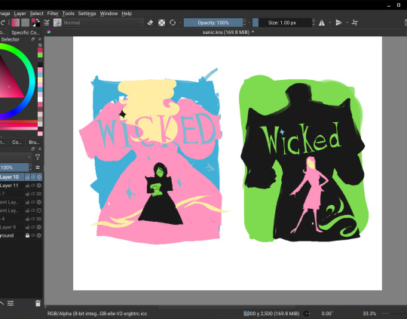Toggle lock on Layer 11
Screen dimensions: 407x319
pos(27,186)
